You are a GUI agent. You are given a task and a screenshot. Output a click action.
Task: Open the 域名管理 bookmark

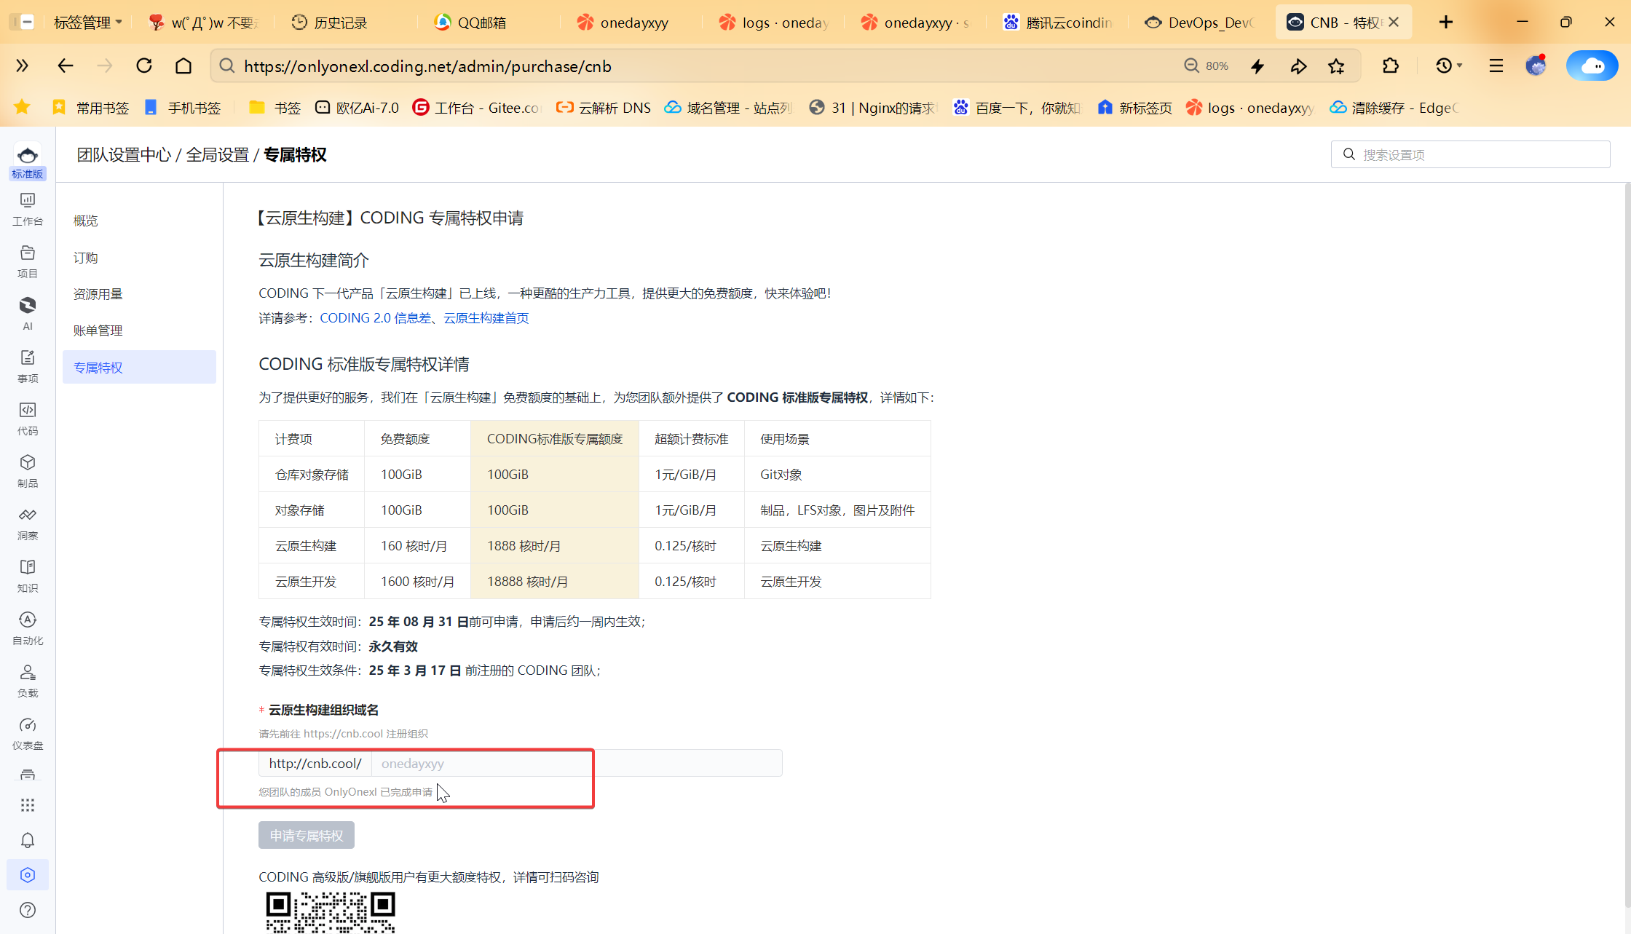728,108
